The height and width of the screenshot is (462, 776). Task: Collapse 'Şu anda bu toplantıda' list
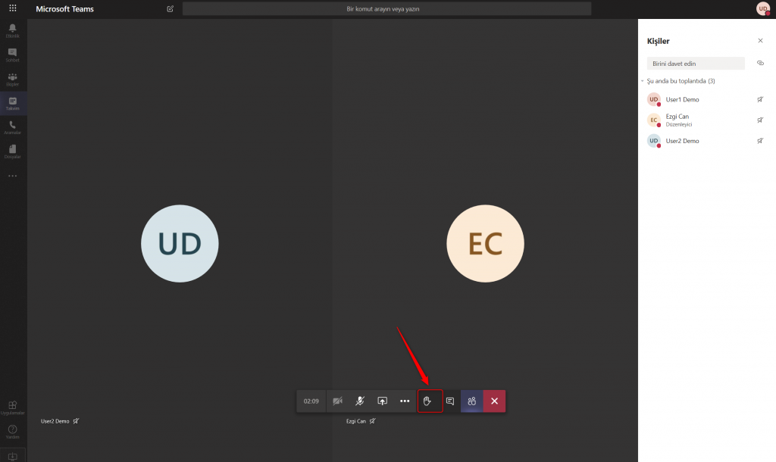(x=643, y=81)
